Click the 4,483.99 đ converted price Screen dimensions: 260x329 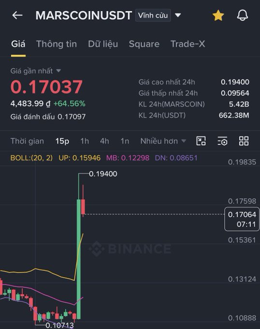pyautogui.click(x=30, y=104)
